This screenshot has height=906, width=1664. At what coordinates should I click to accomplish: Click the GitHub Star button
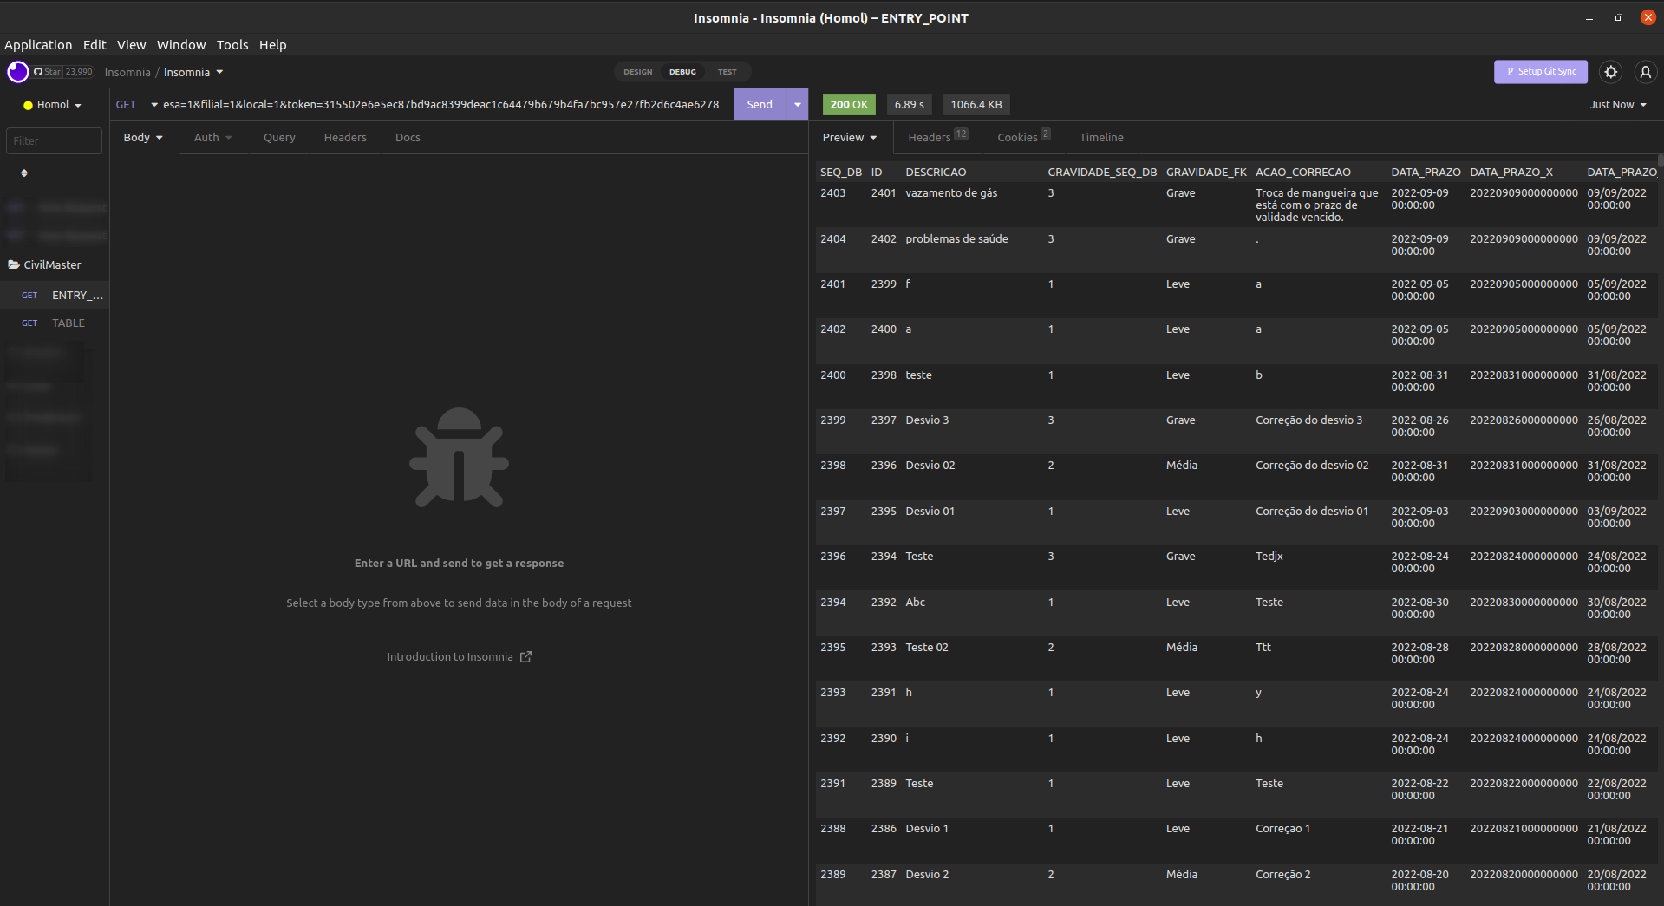(x=49, y=72)
